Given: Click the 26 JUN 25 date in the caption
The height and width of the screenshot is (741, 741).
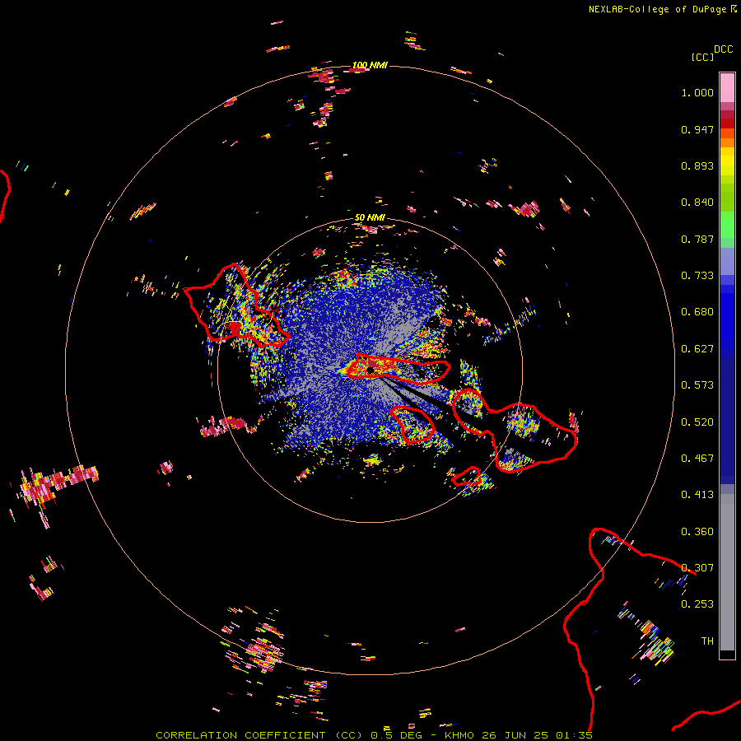Looking at the screenshot, I should pyautogui.click(x=515, y=735).
